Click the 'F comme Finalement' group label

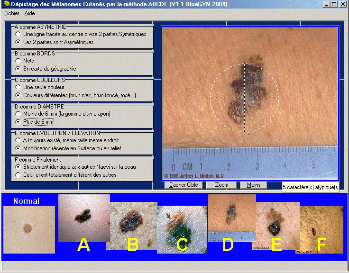tap(37, 160)
